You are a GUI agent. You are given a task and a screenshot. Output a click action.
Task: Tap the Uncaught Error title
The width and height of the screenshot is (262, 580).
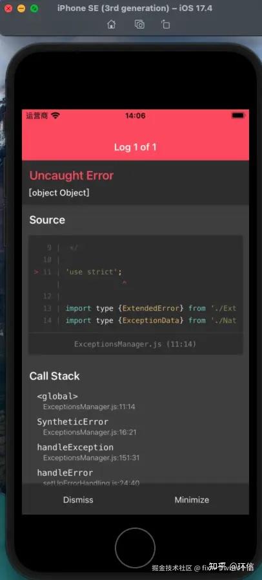point(72,175)
